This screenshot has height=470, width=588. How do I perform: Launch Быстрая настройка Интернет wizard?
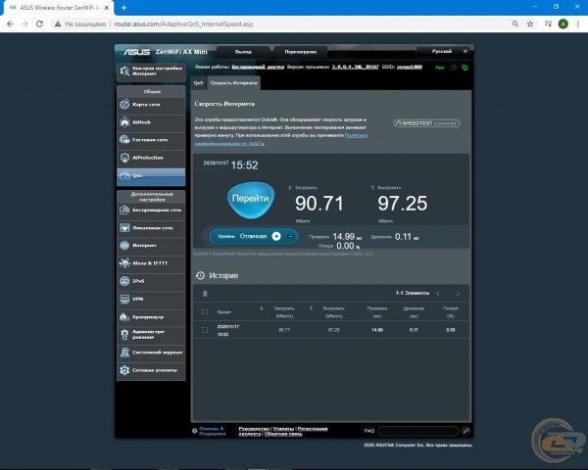(151, 71)
